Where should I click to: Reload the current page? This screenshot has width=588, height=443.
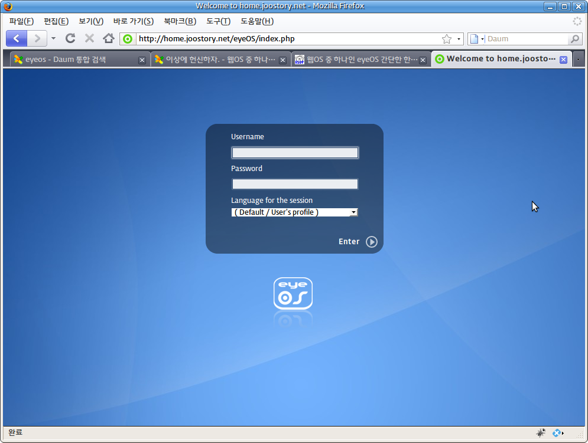[70, 38]
